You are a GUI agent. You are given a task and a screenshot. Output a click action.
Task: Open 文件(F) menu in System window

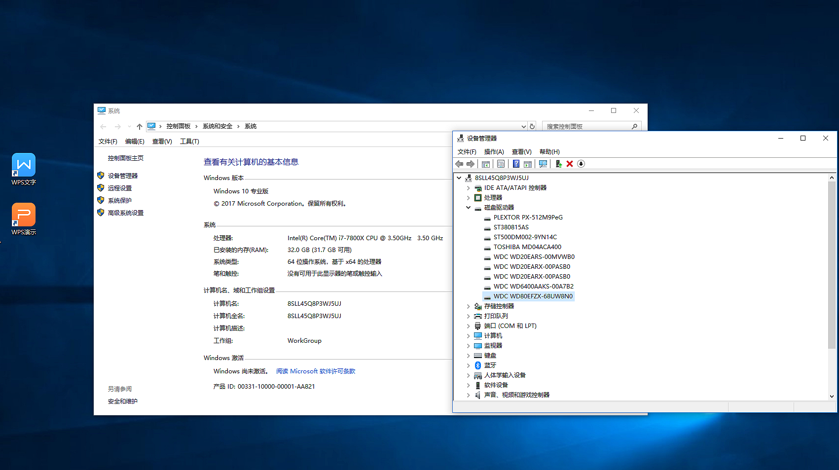point(108,142)
